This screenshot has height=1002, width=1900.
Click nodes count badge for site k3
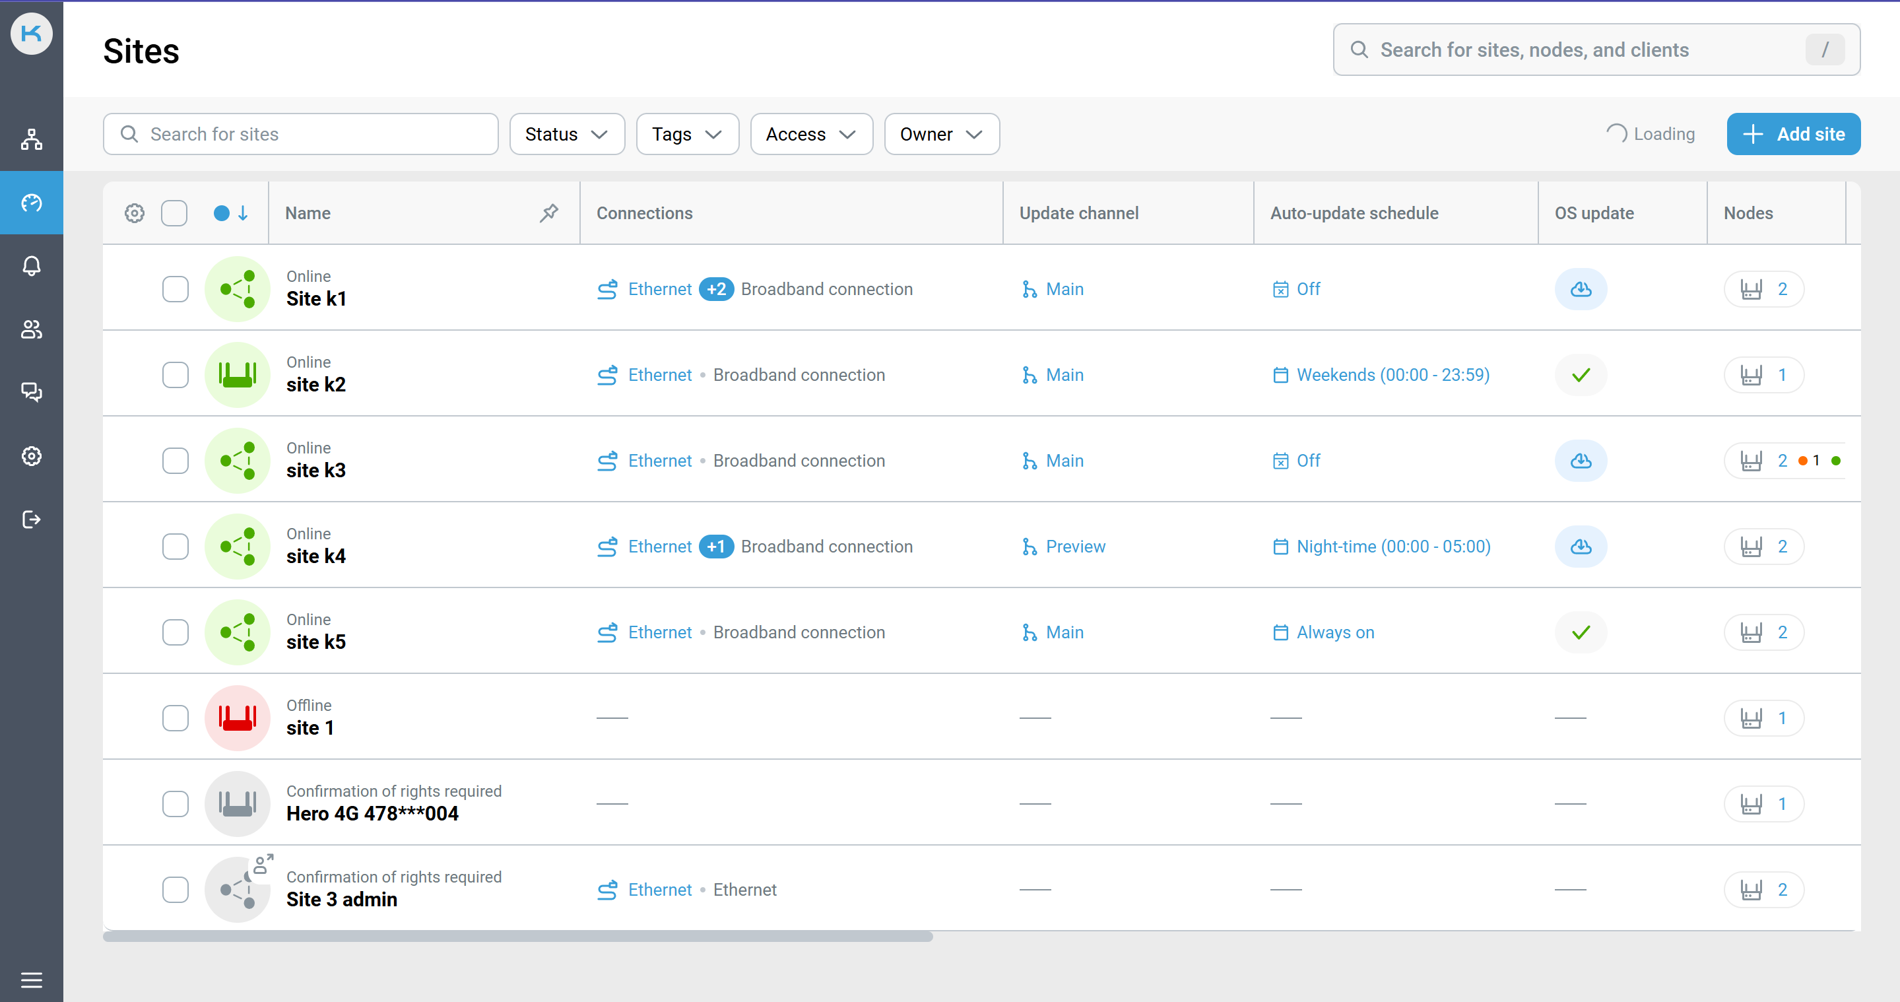tap(1785, 461)
